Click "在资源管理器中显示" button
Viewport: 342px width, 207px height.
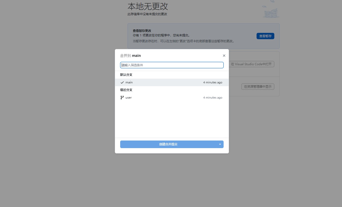[x=258, y=86]
